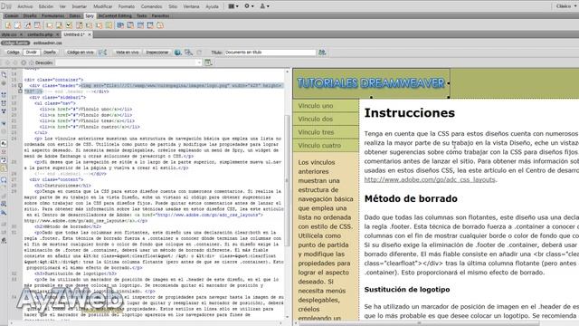
Task: Open the Insertar menu
Action: pos(79,6)
